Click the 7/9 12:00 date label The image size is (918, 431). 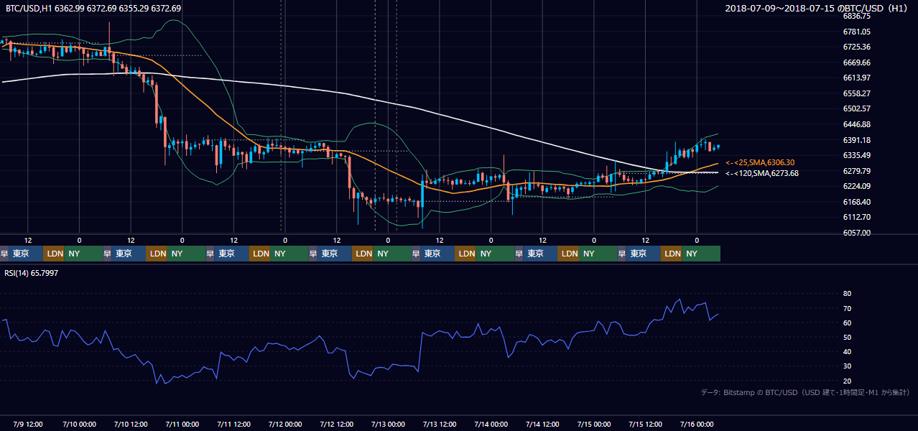(x=29, y=424)
